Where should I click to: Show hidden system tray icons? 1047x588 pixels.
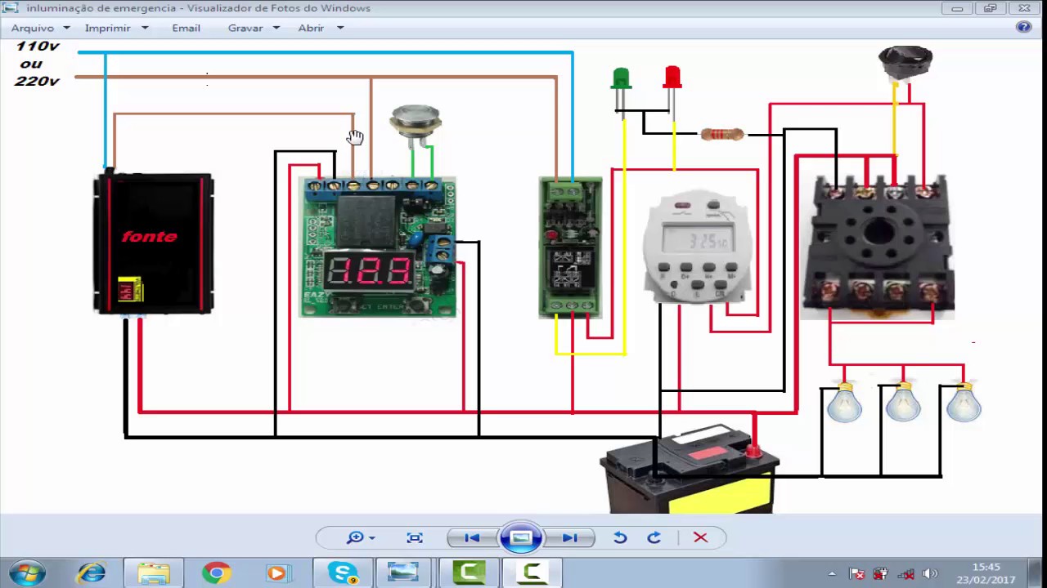point(832,574)
